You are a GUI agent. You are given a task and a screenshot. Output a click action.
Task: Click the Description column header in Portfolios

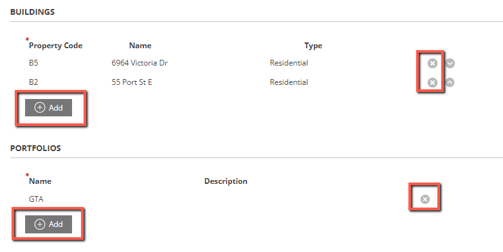tap(226, 181)
